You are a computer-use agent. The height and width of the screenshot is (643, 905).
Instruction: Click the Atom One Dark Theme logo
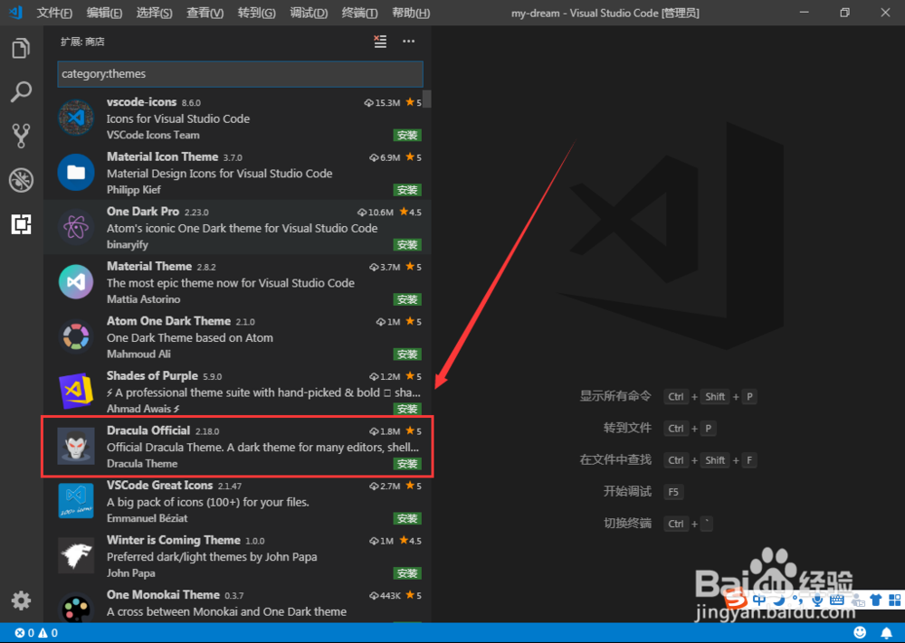(76, 336)
